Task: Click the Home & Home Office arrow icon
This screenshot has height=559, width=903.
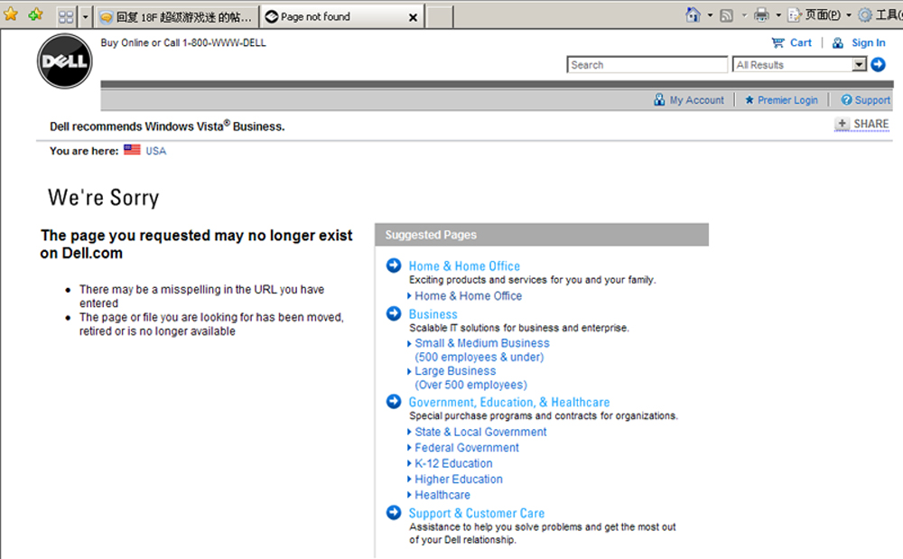Action: [394, 266]
